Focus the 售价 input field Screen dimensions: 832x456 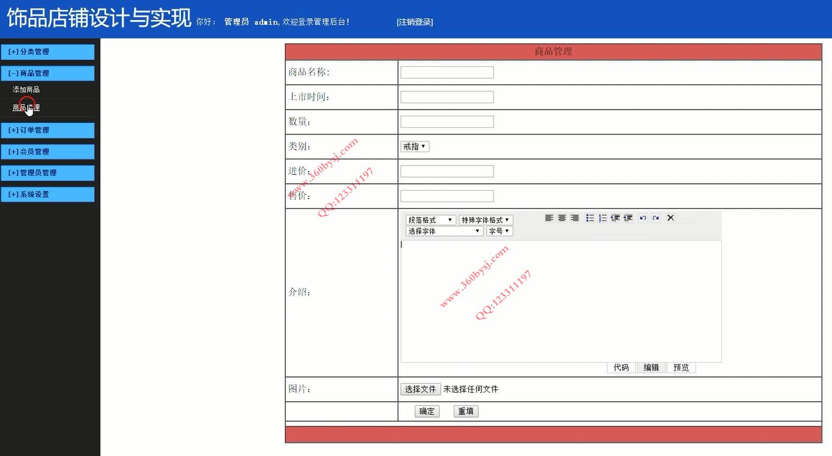[x=447, y=196]
